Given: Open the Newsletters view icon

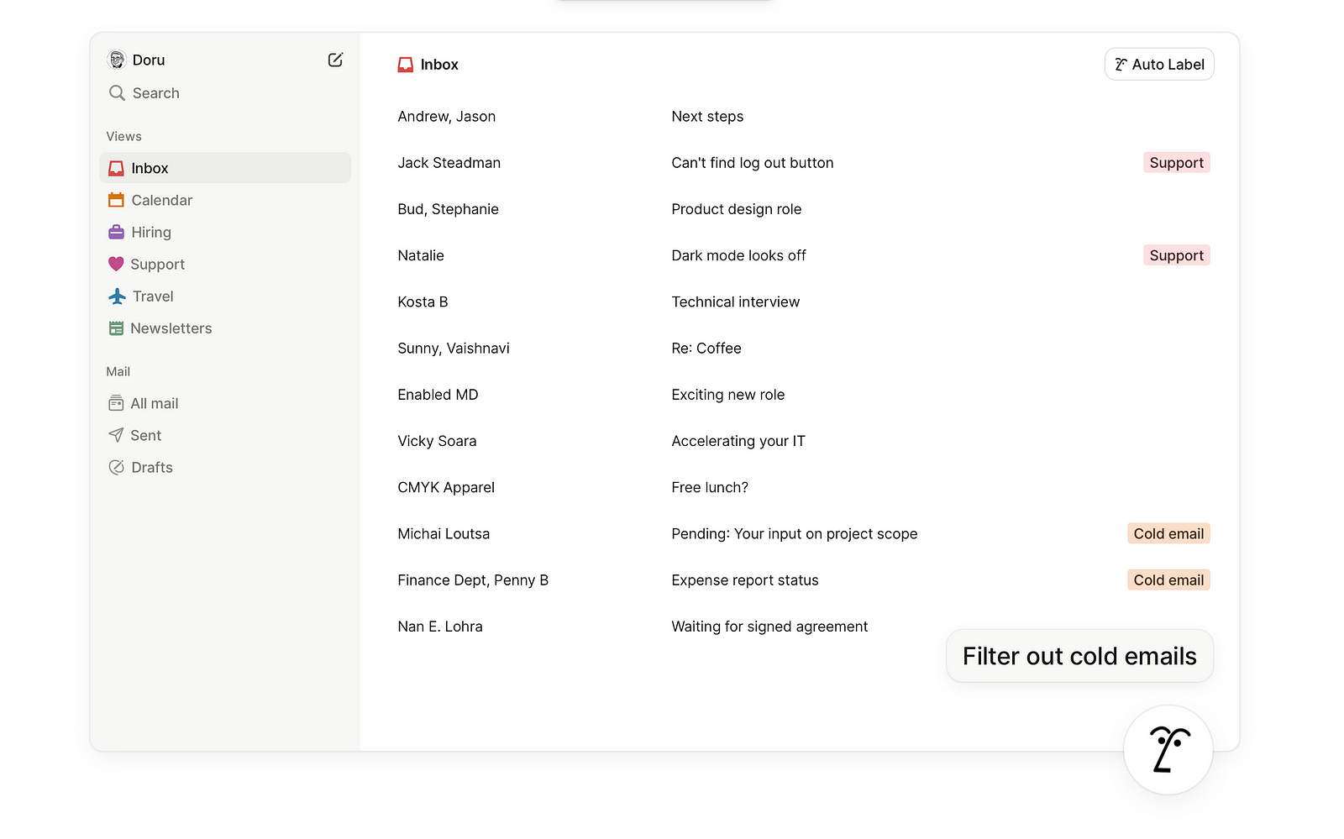Looking at the screenshot, I should tap(117, 328).
